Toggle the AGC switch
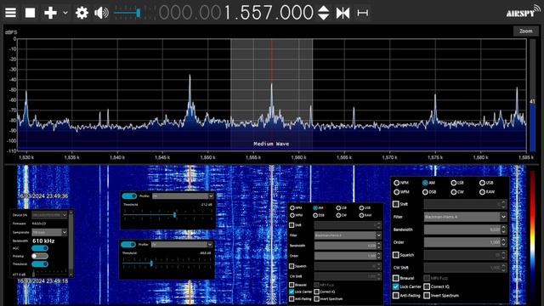The height and width of the screenshot is (306, 544). tap(40, 248)
